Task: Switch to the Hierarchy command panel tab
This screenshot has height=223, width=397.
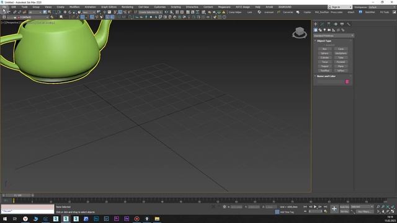Action: [x=329, y=24]
